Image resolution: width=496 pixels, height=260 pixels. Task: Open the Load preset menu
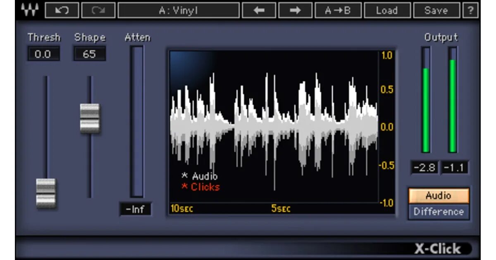(387, 10)
